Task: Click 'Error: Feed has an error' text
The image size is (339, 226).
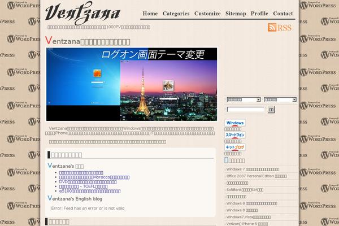Action: click(x=88, y=208)
